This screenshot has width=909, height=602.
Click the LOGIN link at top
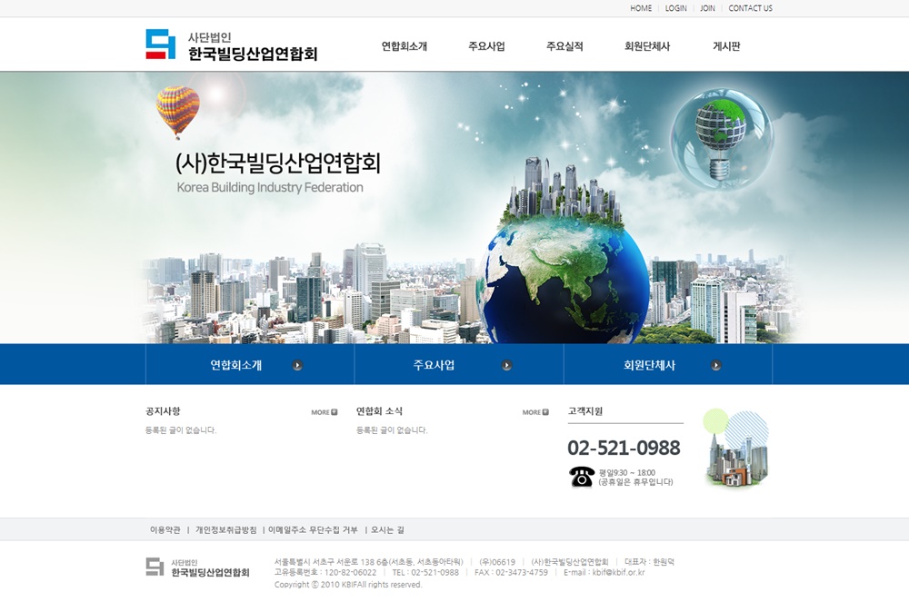click(675, 8)
